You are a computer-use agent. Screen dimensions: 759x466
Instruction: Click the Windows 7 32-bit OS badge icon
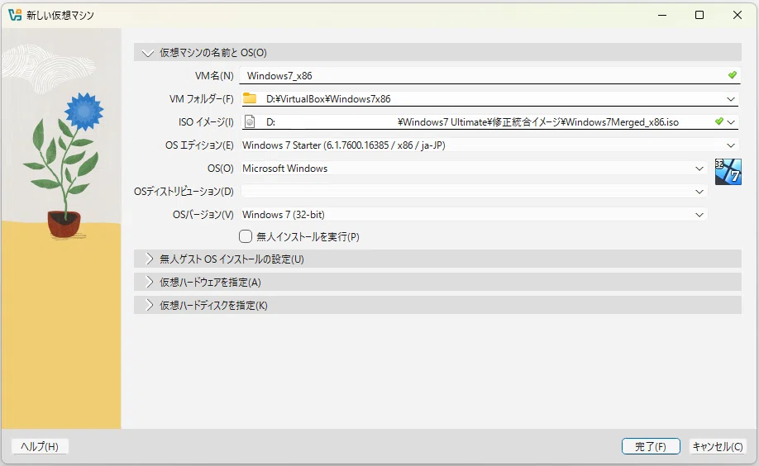coord(728,172)
